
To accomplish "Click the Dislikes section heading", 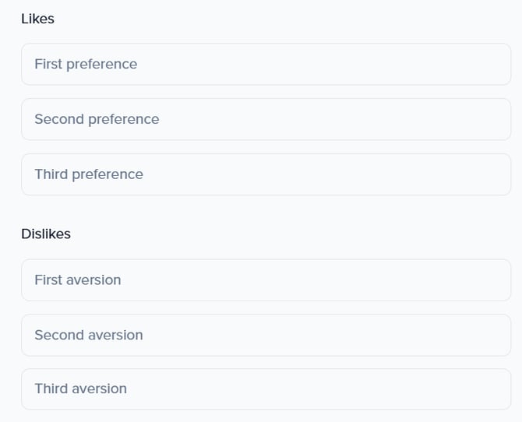I will click(46, 234).
